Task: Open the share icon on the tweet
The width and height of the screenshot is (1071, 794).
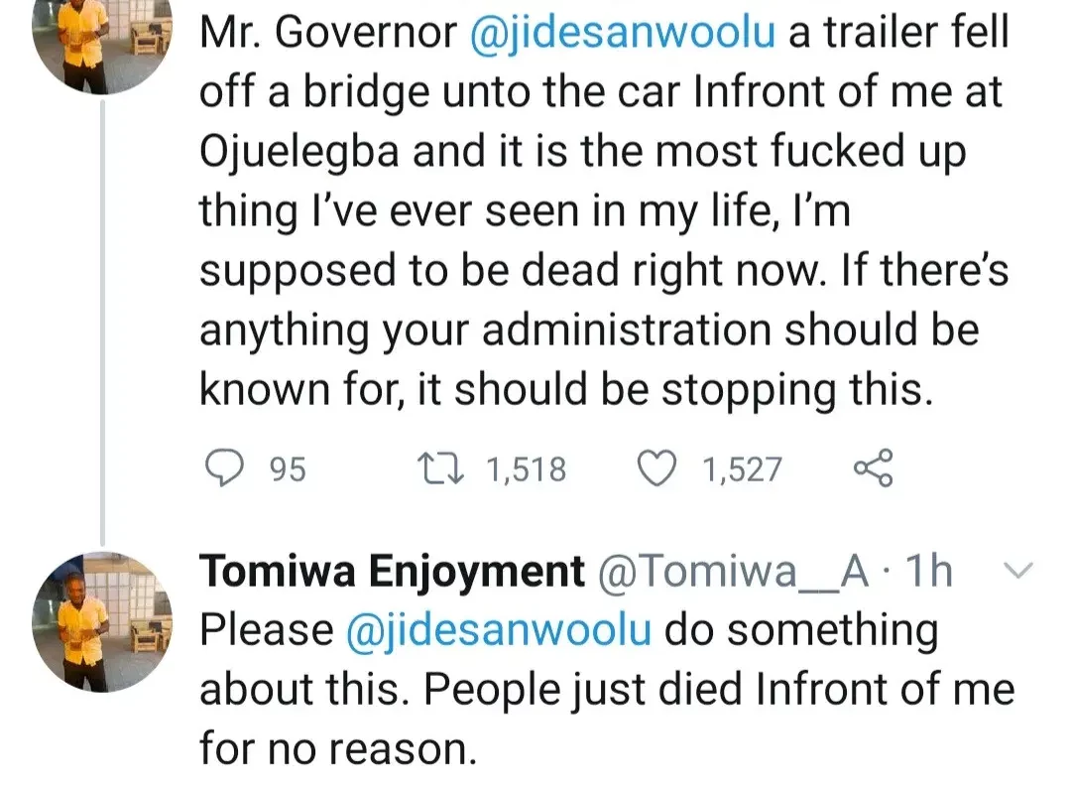Action: pos(873,467)
